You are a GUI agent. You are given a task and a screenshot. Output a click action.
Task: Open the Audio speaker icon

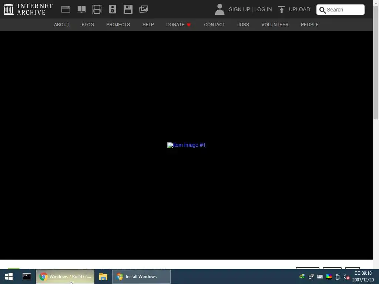pos(113,9)
